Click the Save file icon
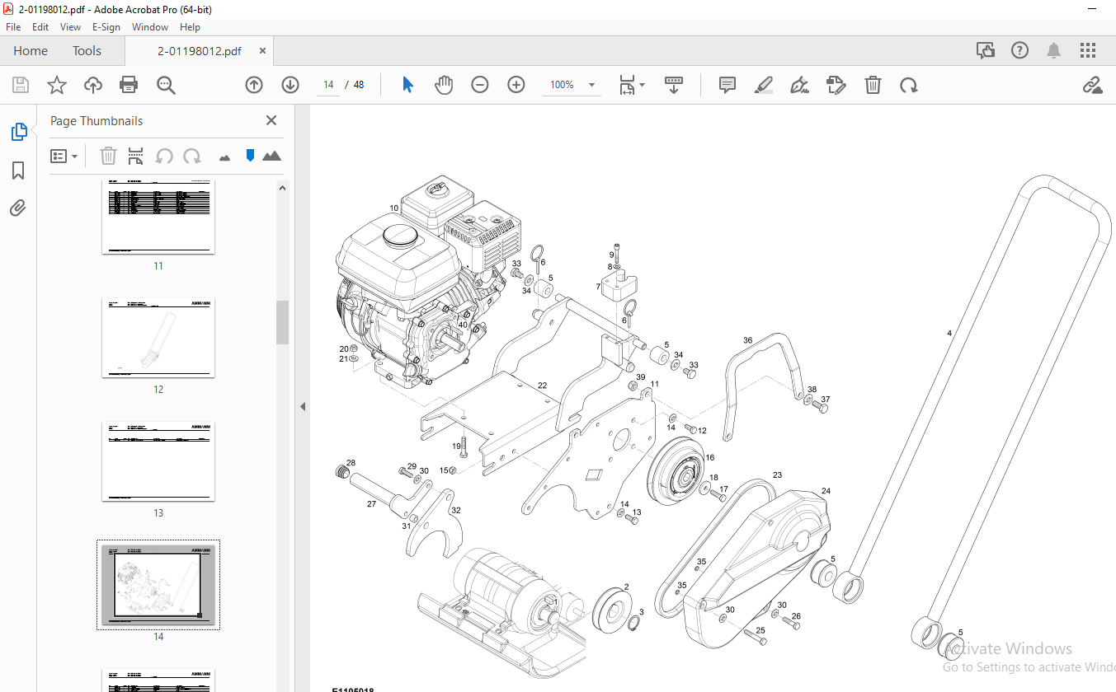The width and height of the screenshot is (1116, 692). [21, 85]
